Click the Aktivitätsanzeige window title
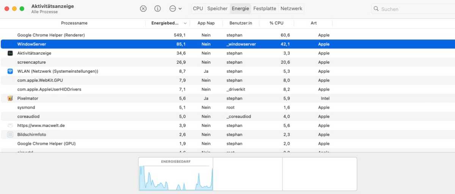 53,6
